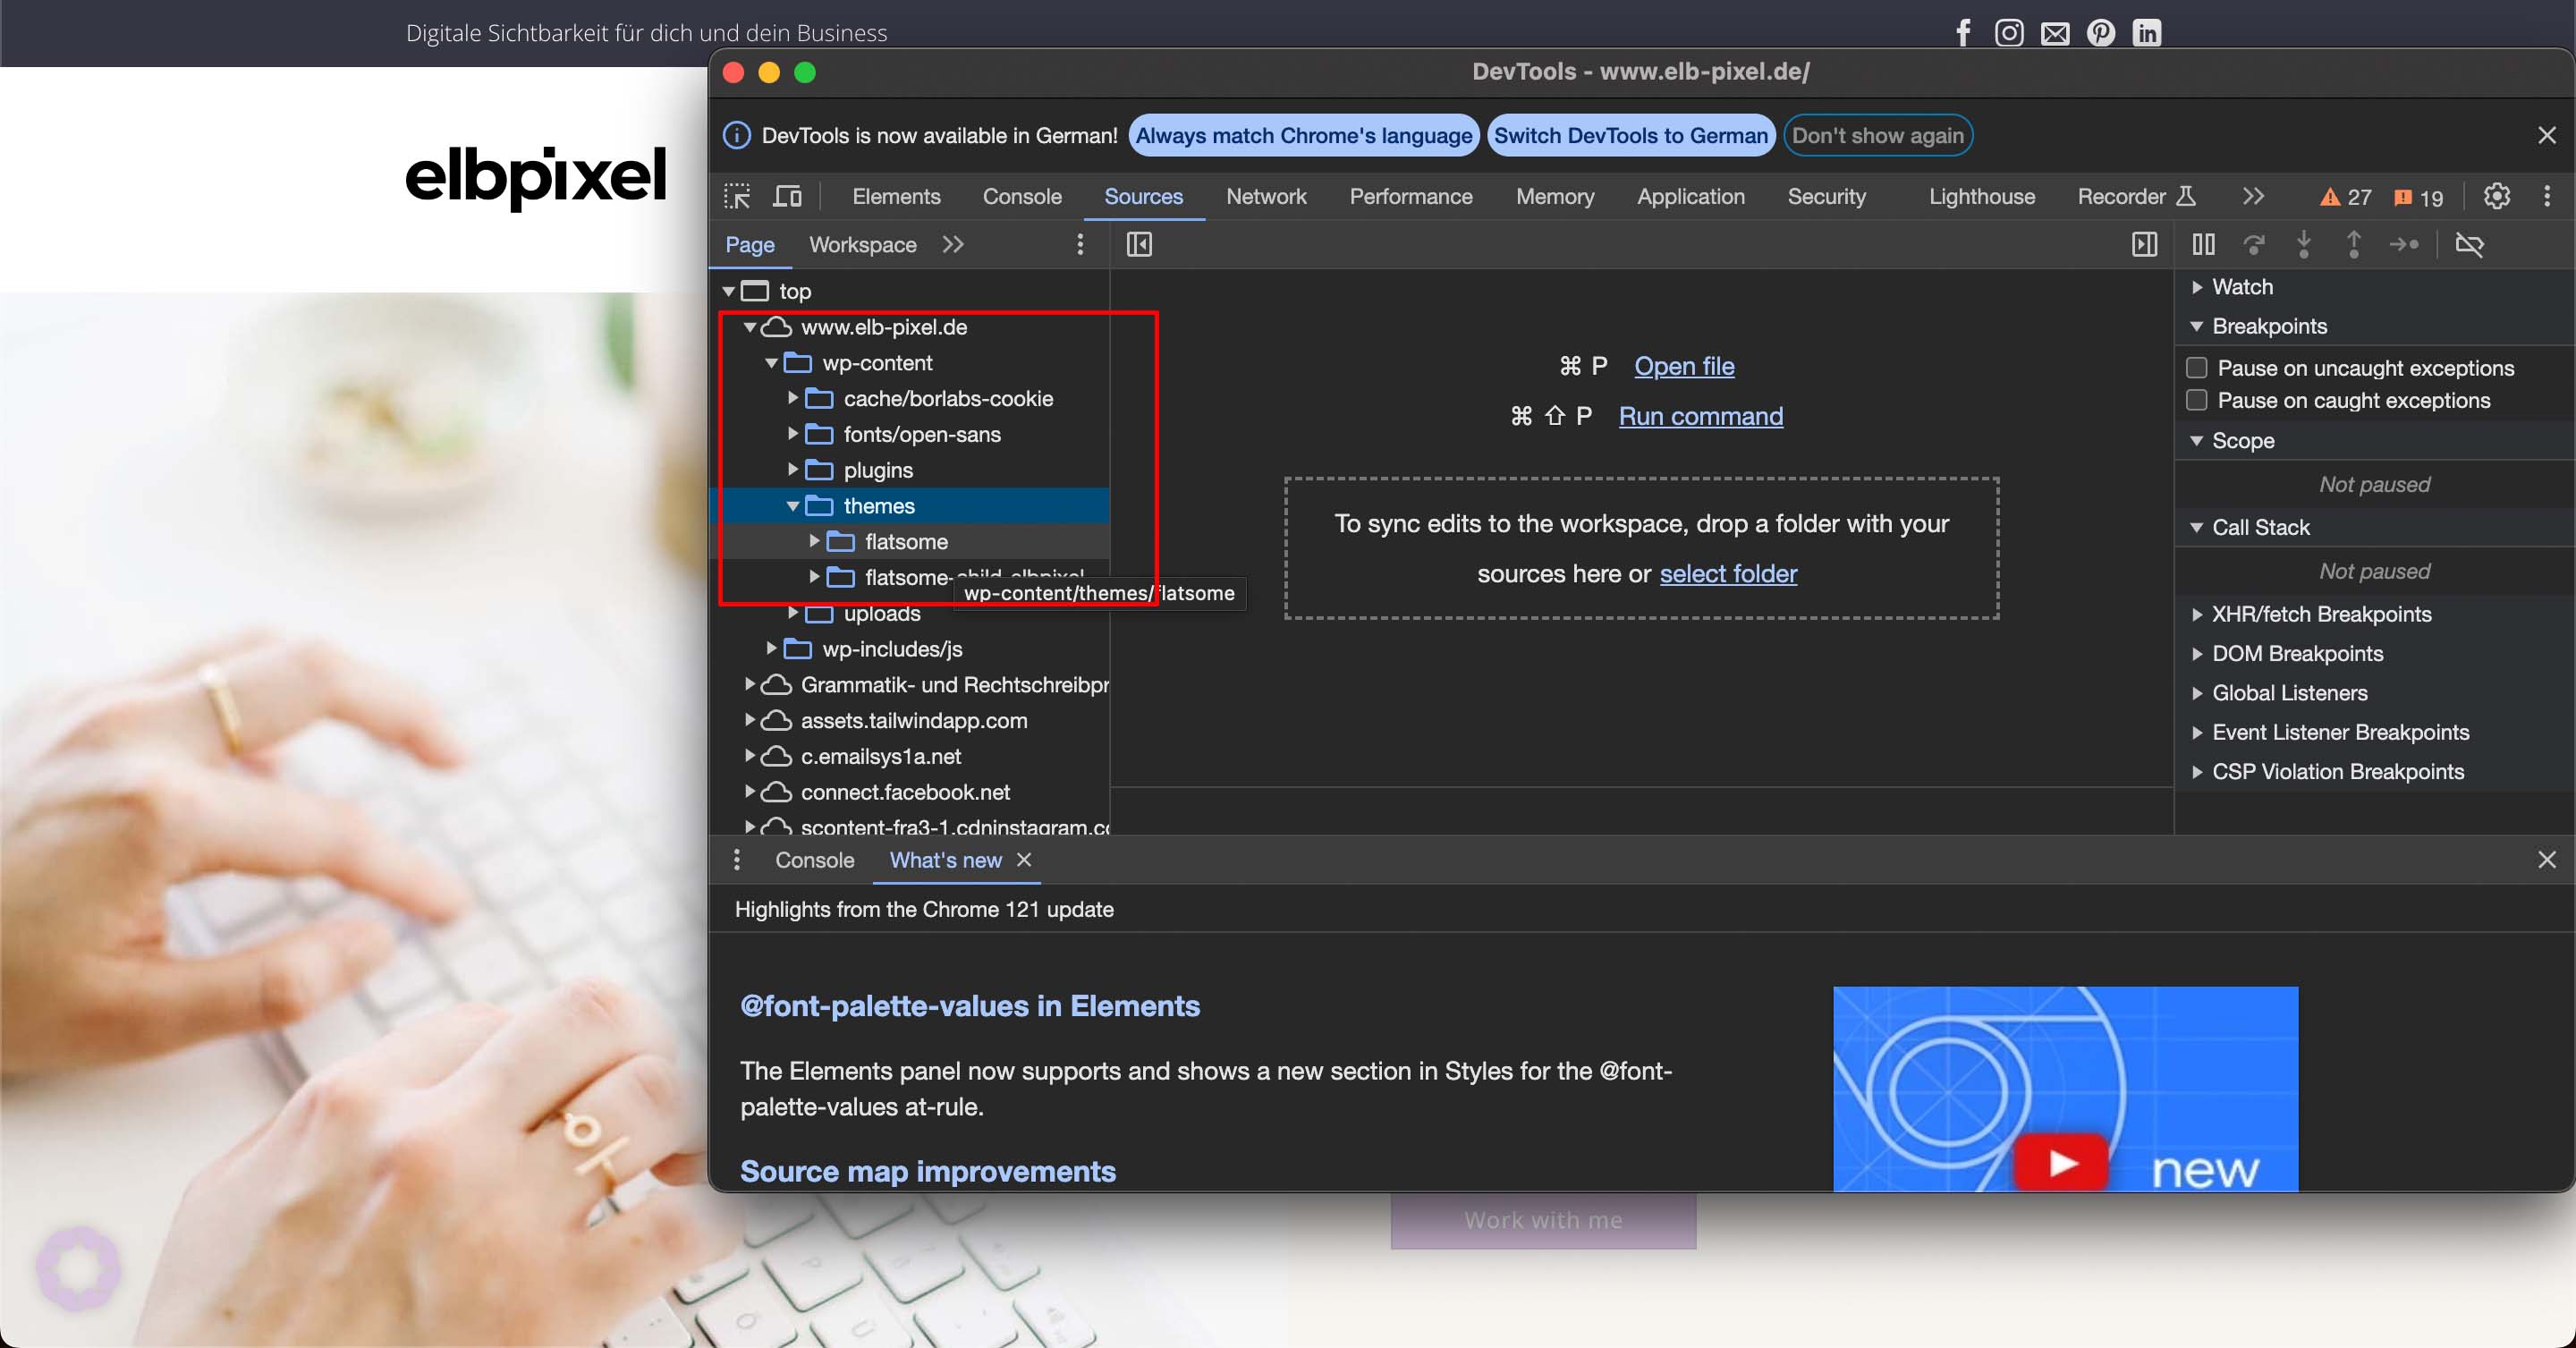Open the Network tab
Image resolution: width=2576 pixels, height=1348 pixels.
1266,196
